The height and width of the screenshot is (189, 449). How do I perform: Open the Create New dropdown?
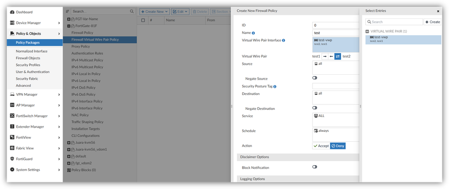(x=155, y=12)
